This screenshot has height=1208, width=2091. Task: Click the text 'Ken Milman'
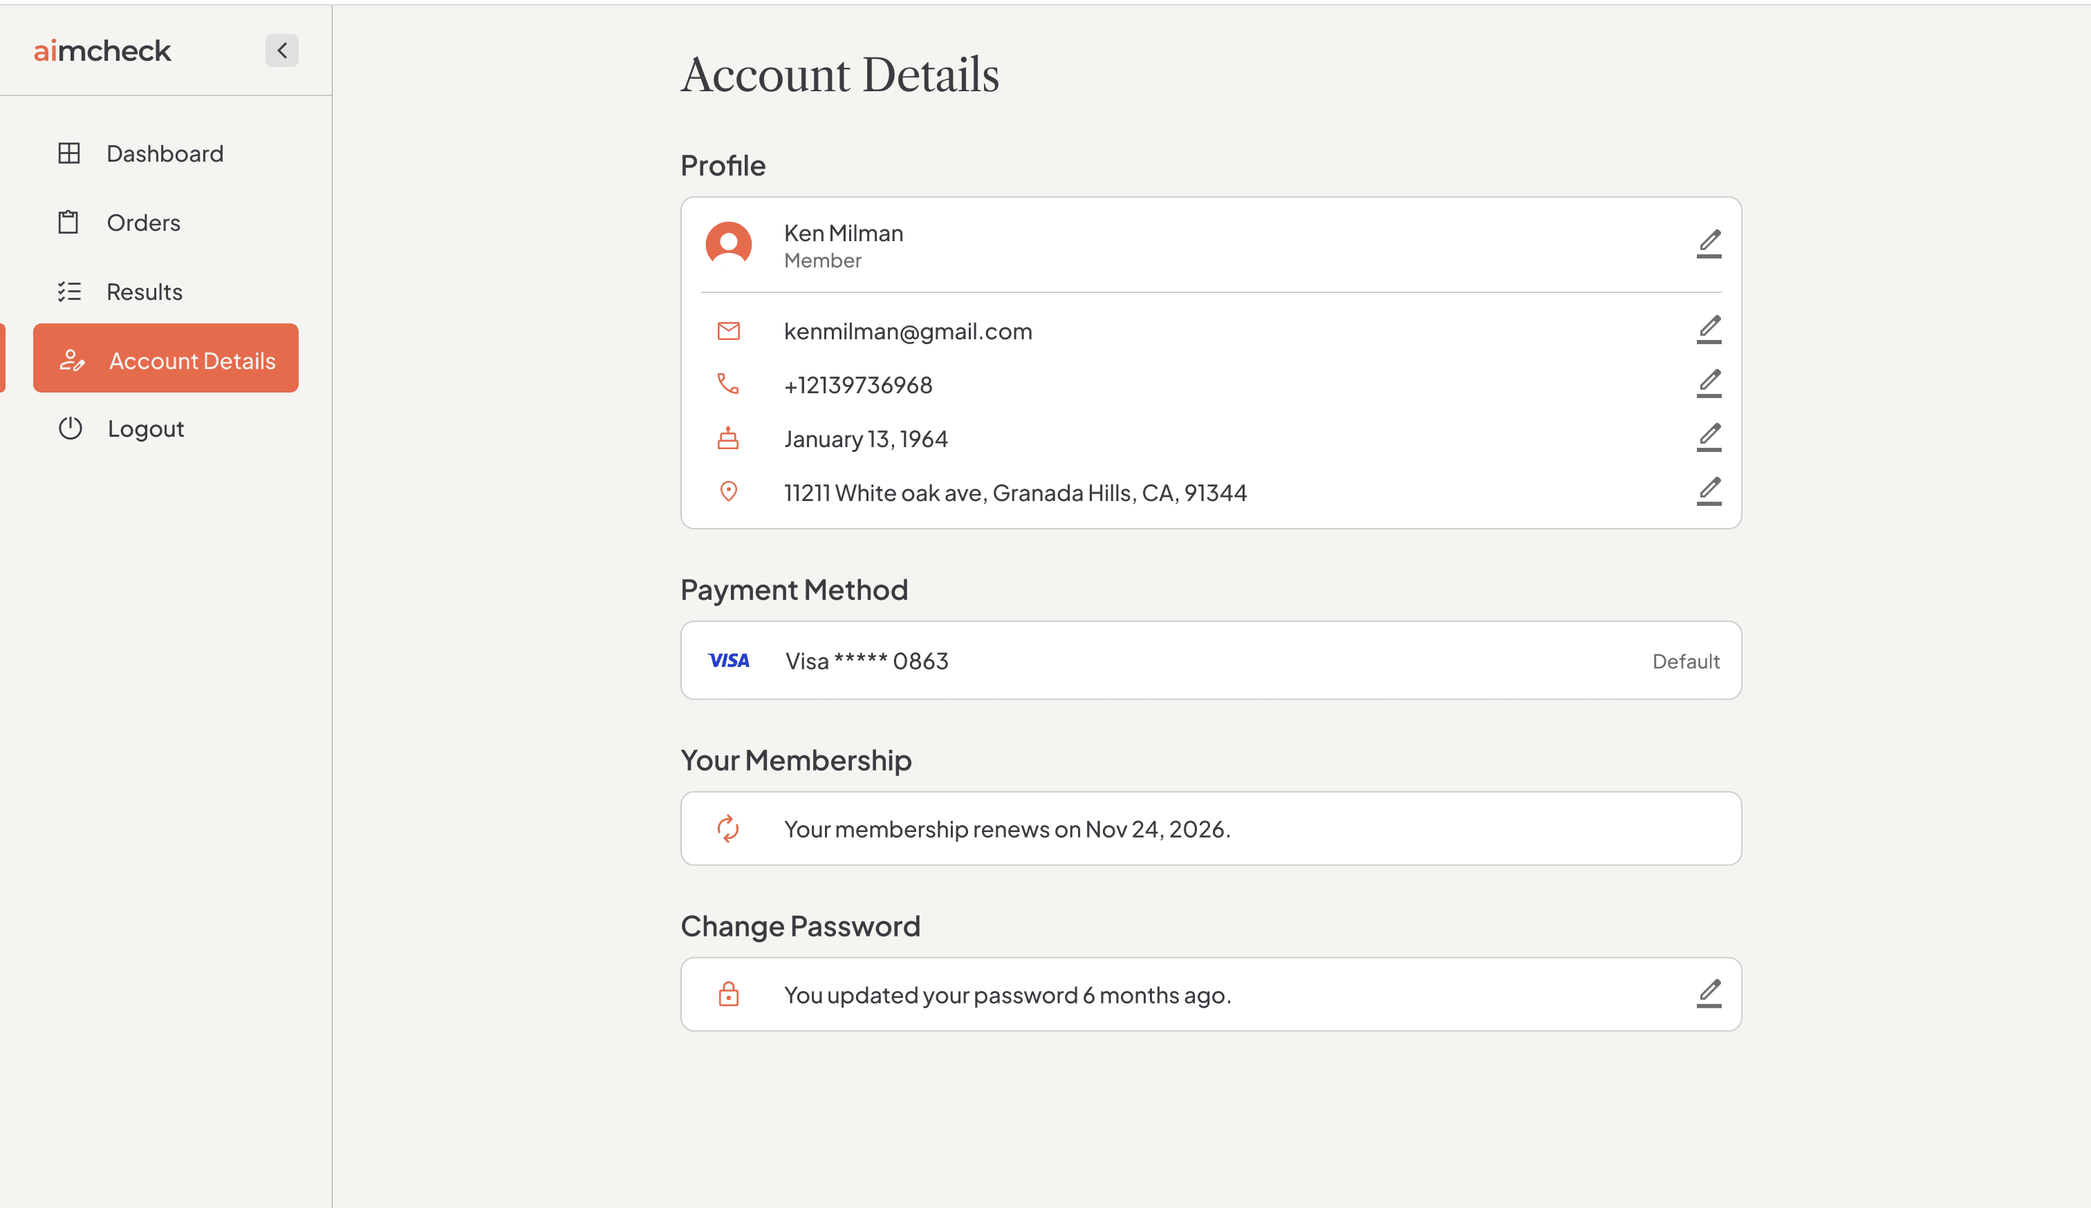tap(844, 233)
